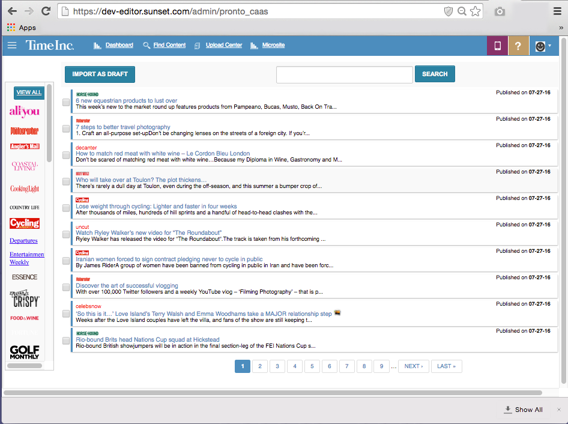Select the Toulon article checkbox
The width and height of the screenshot is (568, 424).
click(66, 181)
